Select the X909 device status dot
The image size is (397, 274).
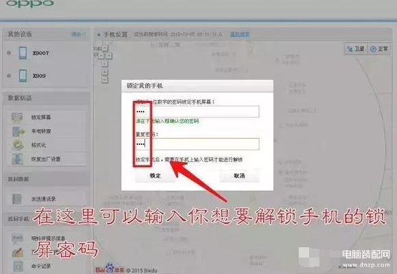point(9,76)
